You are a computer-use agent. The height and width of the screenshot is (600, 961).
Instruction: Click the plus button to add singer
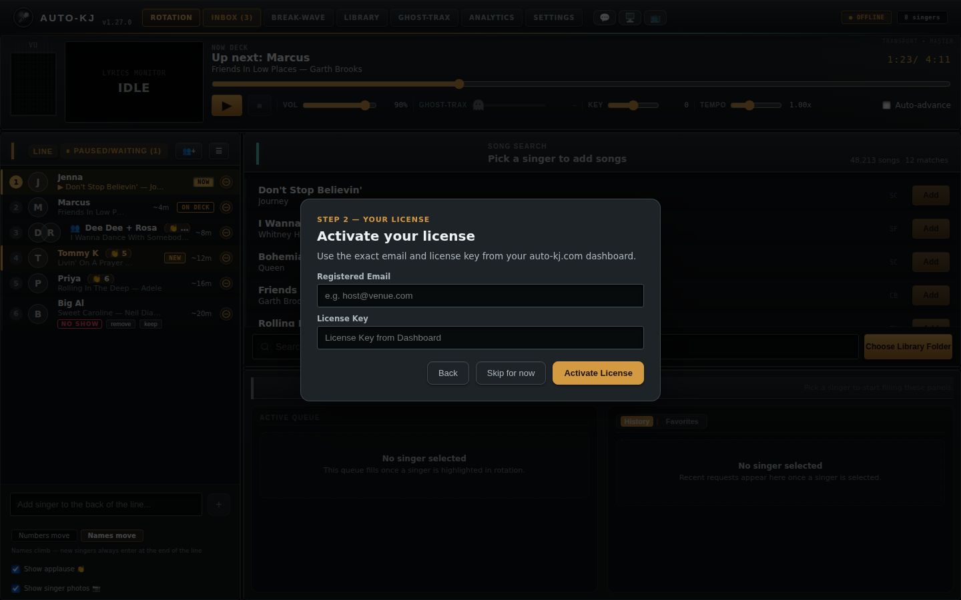219,505
